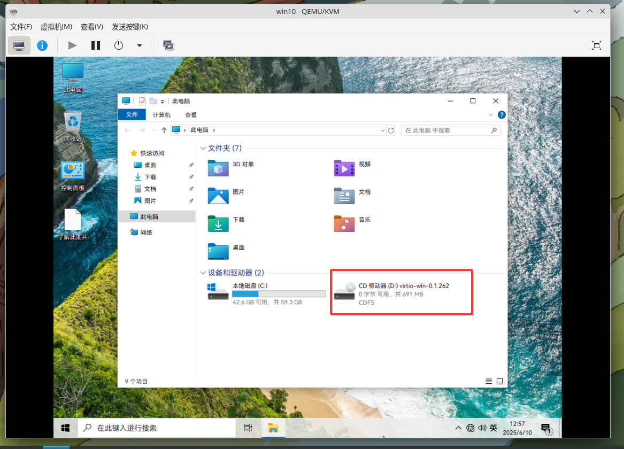This screenshot has width=624, height=449.
Task: Open Task View from the taskbar
Action: pyautogui.click(x=248, y=428)
